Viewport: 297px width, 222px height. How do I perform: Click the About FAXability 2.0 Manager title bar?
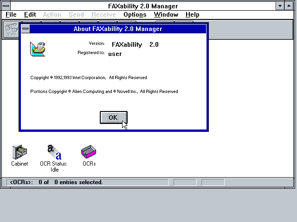pos(118,29)
